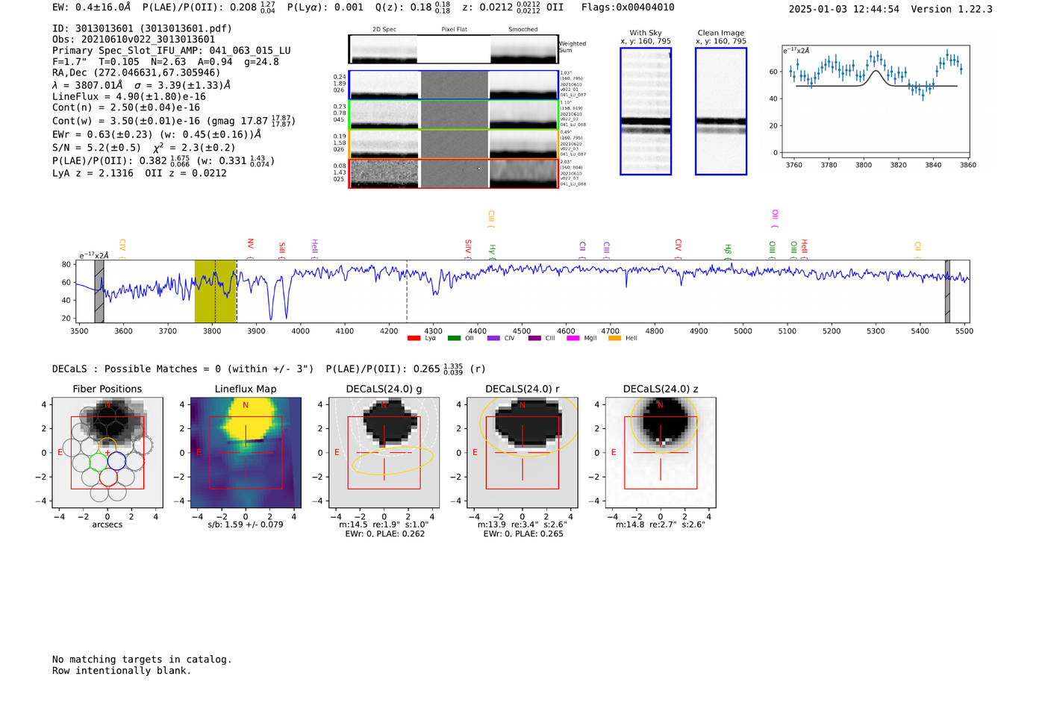1045x711 pixels.
Task: Click the red Lyα legend swatch
Action: point(414,339)
